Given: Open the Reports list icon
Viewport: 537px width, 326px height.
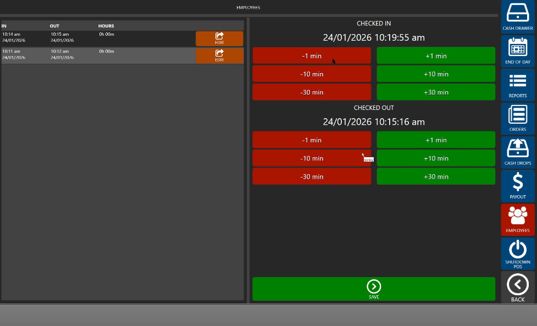Looking at the screenshot, I should (x=517, y=85).
